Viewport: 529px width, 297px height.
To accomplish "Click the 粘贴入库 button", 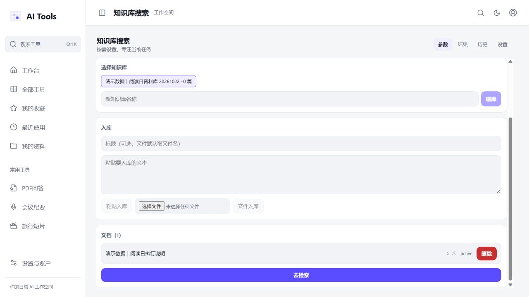I will click(117, 206).
